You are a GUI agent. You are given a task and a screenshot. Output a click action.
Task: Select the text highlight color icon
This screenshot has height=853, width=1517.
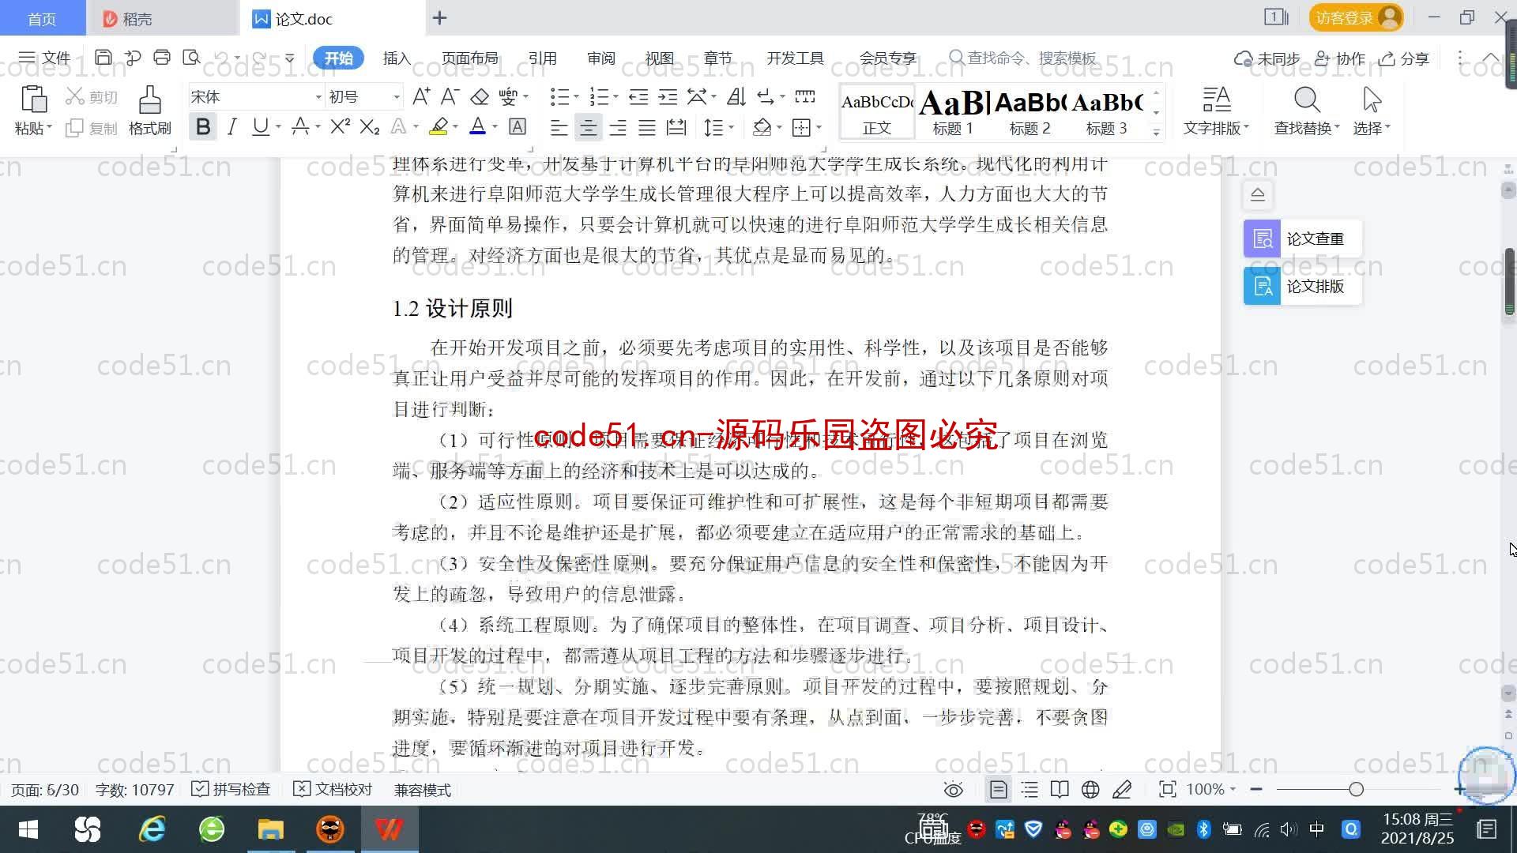(438, 127)
